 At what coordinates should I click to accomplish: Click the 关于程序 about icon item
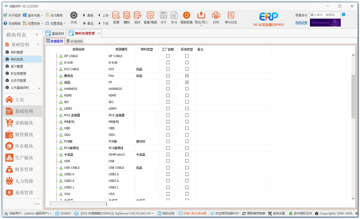click(12, 15)
